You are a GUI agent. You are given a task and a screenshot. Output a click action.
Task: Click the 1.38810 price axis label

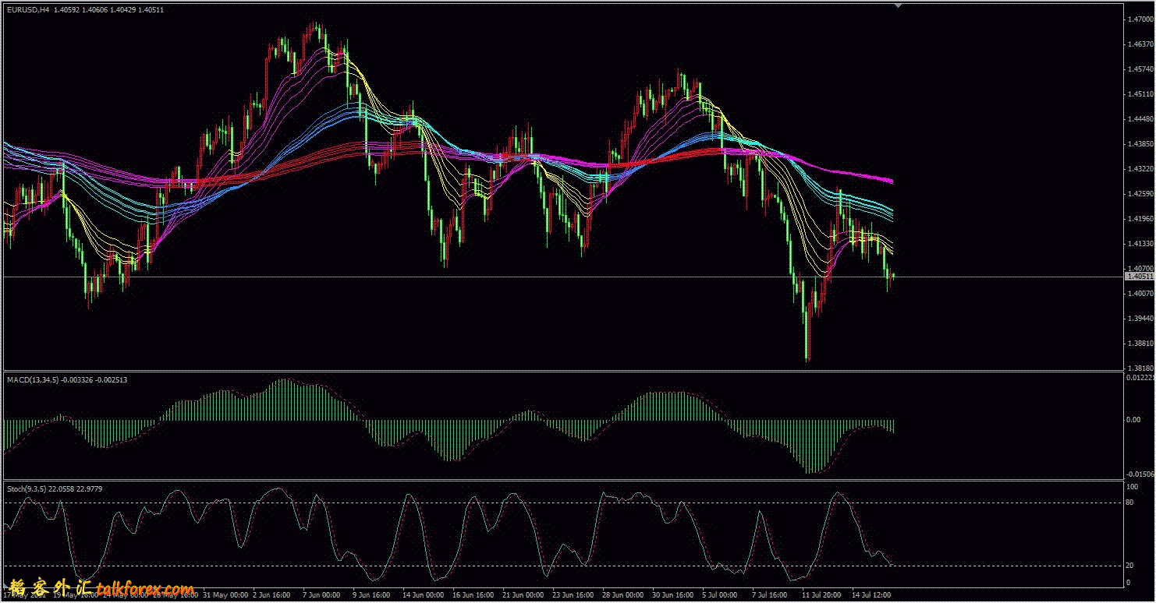[1140, 343]
